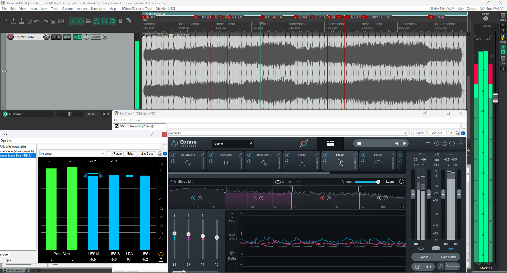
Task: Toggle the REAPER metronome icon
Action: pyautogui.click(x=53, y=21)
